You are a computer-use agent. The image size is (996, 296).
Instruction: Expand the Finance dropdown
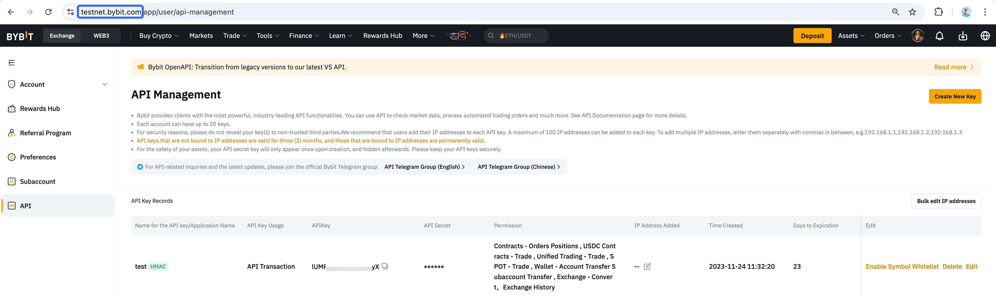tap(304, 36)
